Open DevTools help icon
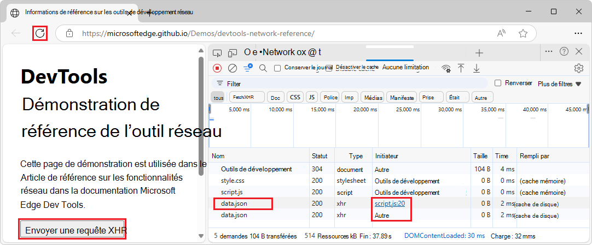Screen dimensions: 592x245 564,51
